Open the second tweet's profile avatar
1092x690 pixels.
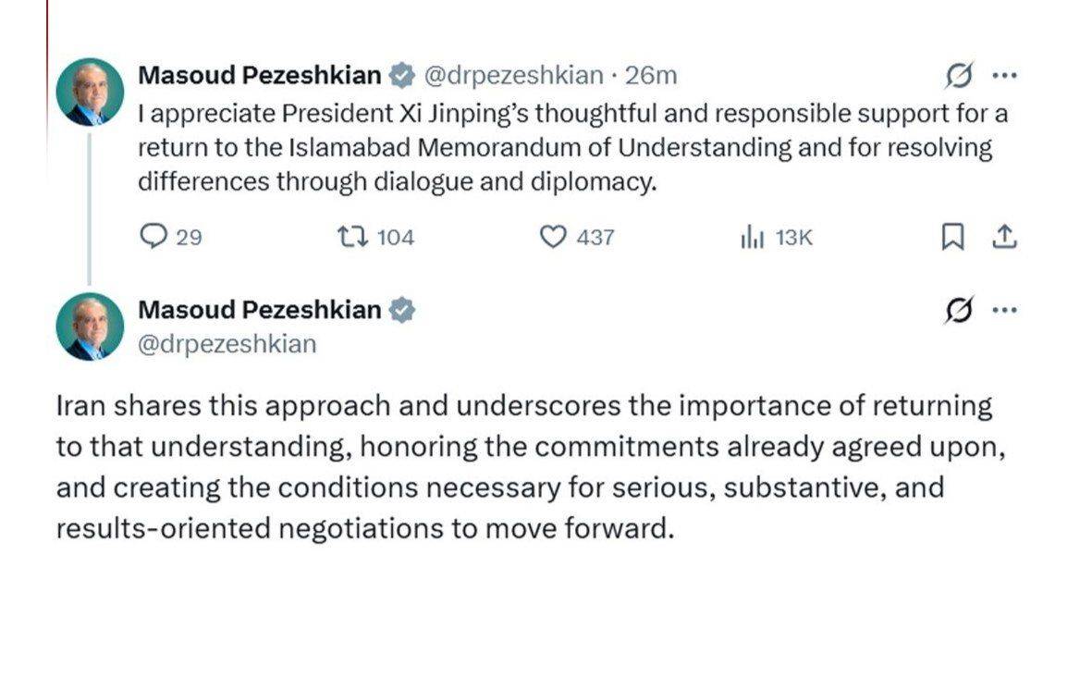click(x=90, y=327)
